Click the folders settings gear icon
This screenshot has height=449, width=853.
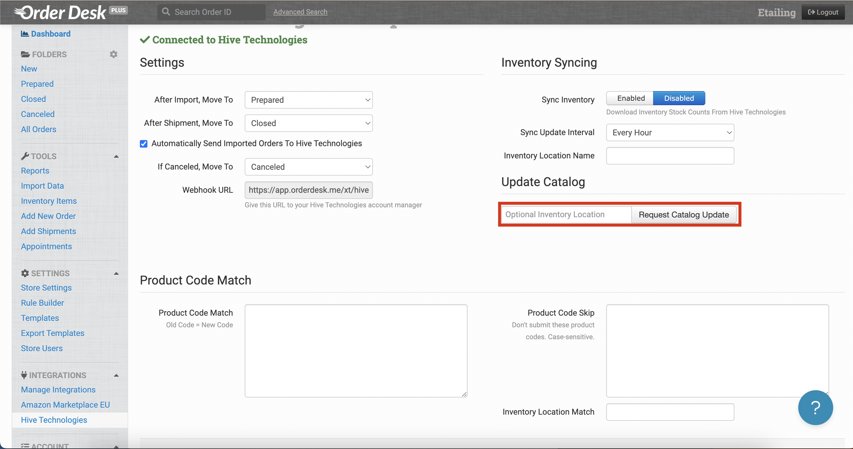click(114, 54)
